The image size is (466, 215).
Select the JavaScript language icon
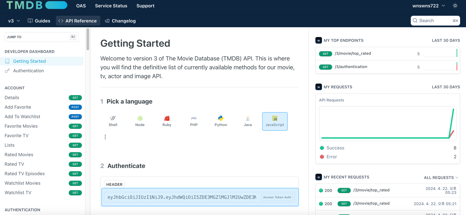(x=275, y=121)
